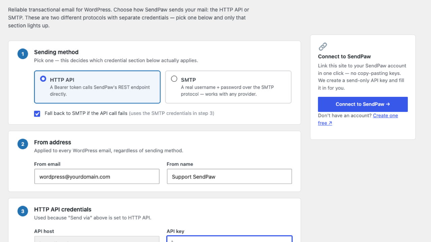Screen dimensions: 431x242
Task: Click the HTTP API credentials heading
Action: click(x=63, y=209)
